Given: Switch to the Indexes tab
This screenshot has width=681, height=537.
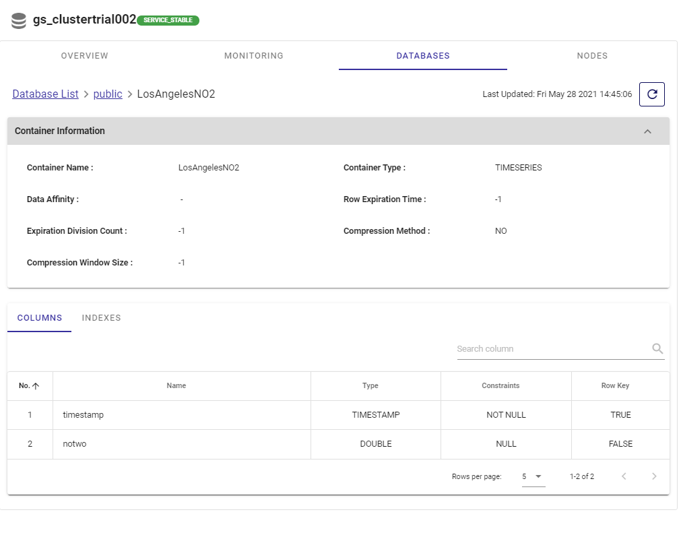Looking at the screenshot, I should (x=101, y=318).
